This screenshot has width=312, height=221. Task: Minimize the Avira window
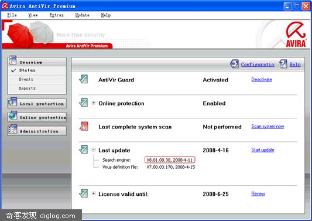coord(287,6)
